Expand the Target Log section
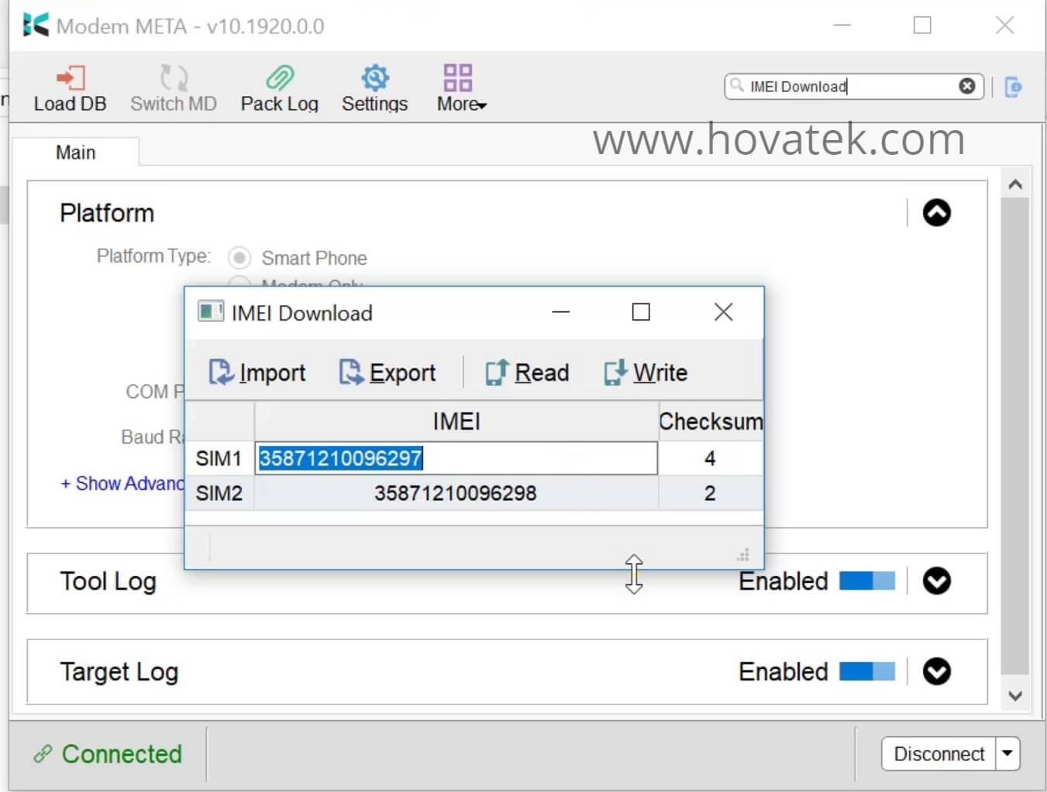1047x792 pixels. click(937, 672)
